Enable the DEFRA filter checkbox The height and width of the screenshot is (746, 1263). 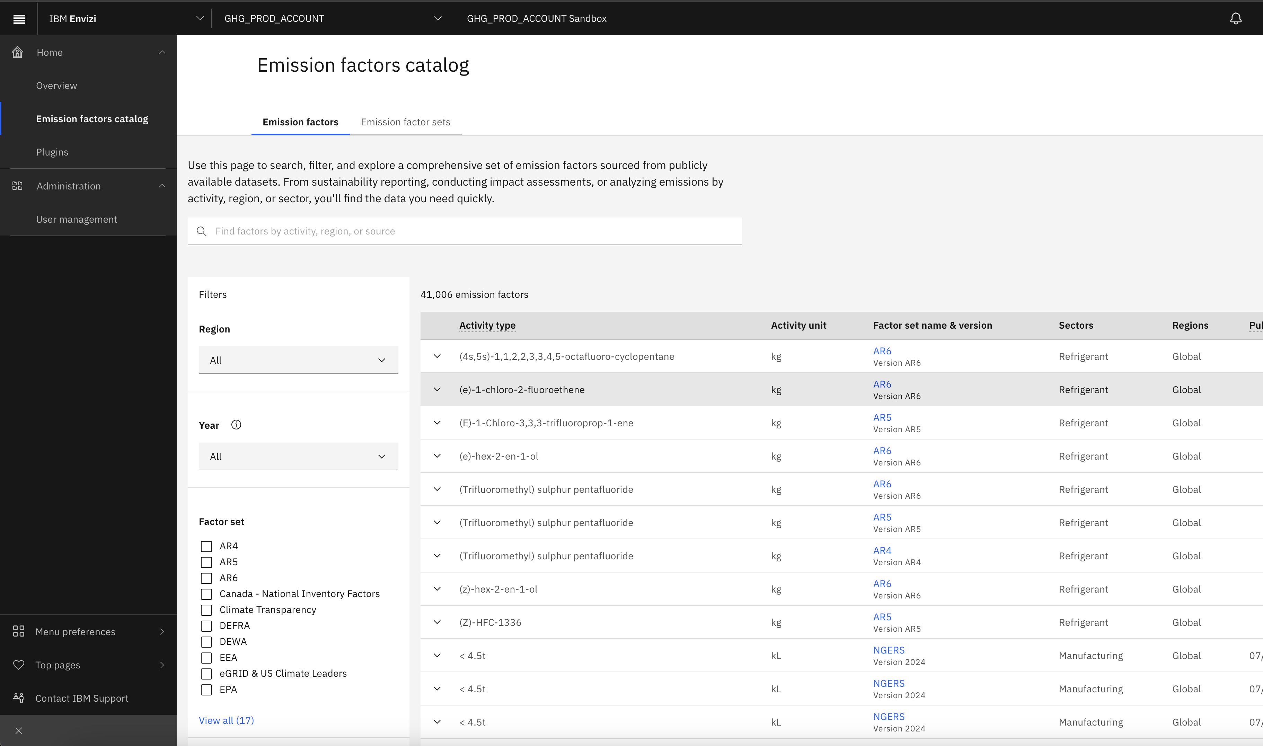[x=206, y=626]
